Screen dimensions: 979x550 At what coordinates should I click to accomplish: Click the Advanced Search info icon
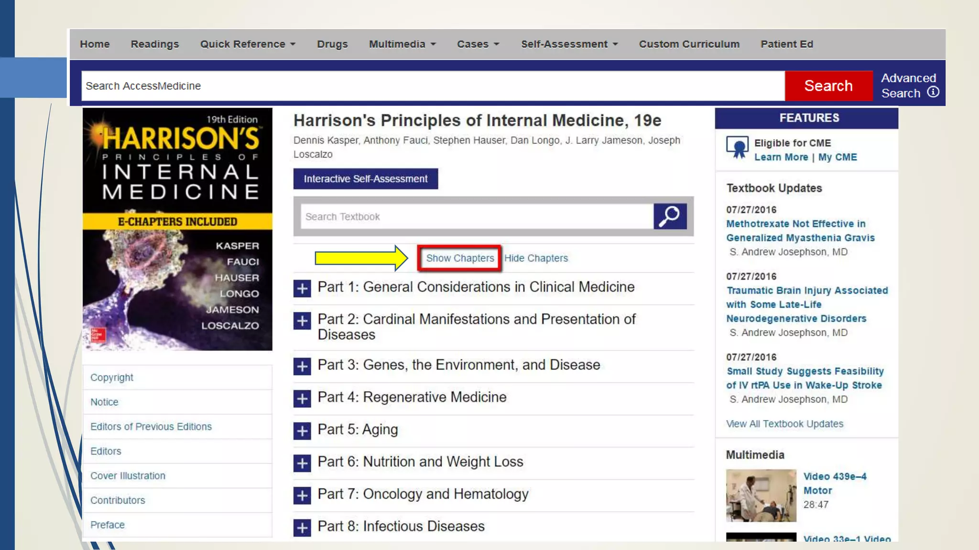pyautogui.click(x=933, y=92)
